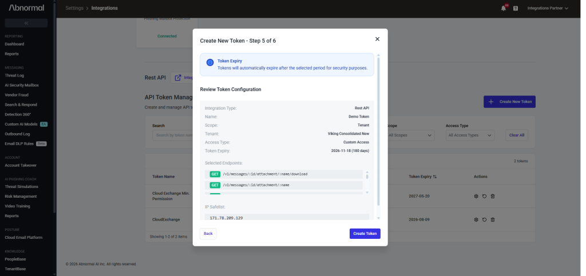The image size is (586, 276).
Task: Open PeopleBase in the sidebar
Action: (x=15, y=259)
